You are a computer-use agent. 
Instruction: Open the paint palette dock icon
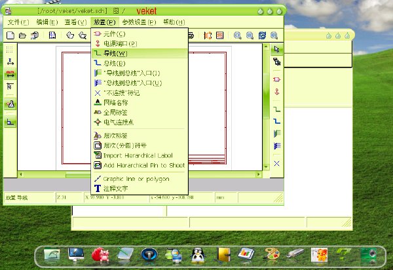[x=272, y=254]
